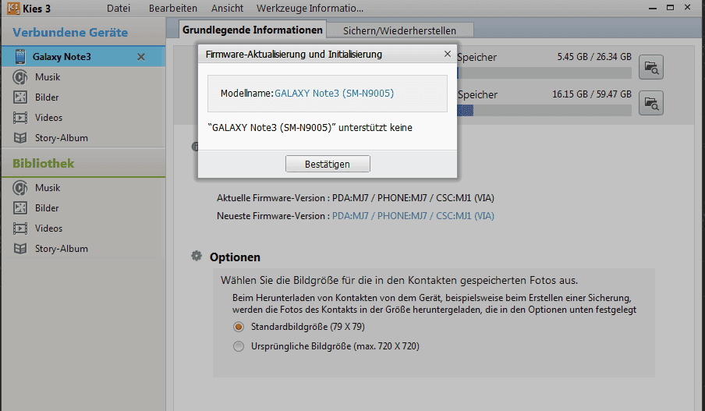This screenshot has height=411, width=705.
Task: Select the Galaxy Note3 device entry
Action: (x=83, y=57)
